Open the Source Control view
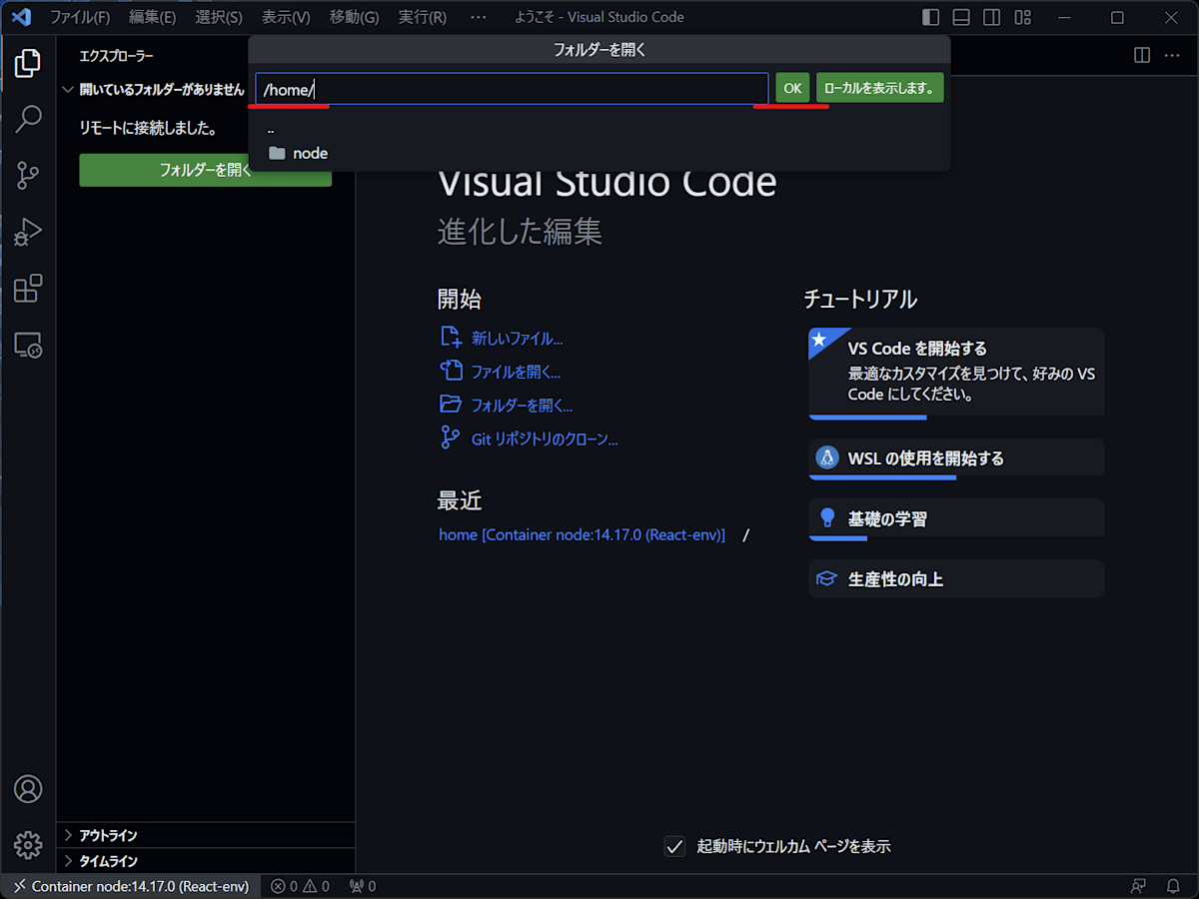Image resolution: width=1199 pixels, height=899 pixels. point(27,176)
